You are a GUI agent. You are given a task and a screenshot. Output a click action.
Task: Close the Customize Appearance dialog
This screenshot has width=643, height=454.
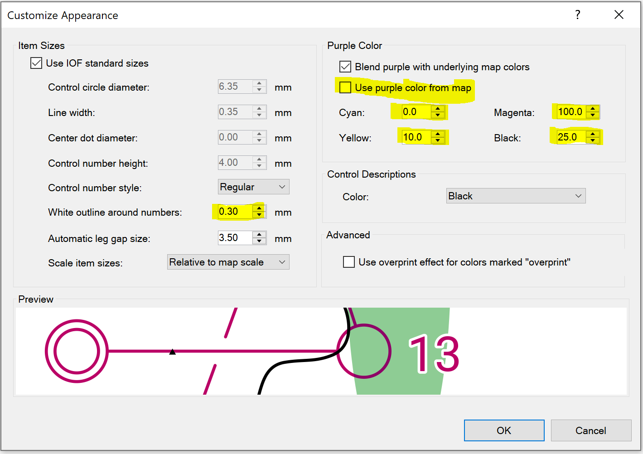pos(619,15)
